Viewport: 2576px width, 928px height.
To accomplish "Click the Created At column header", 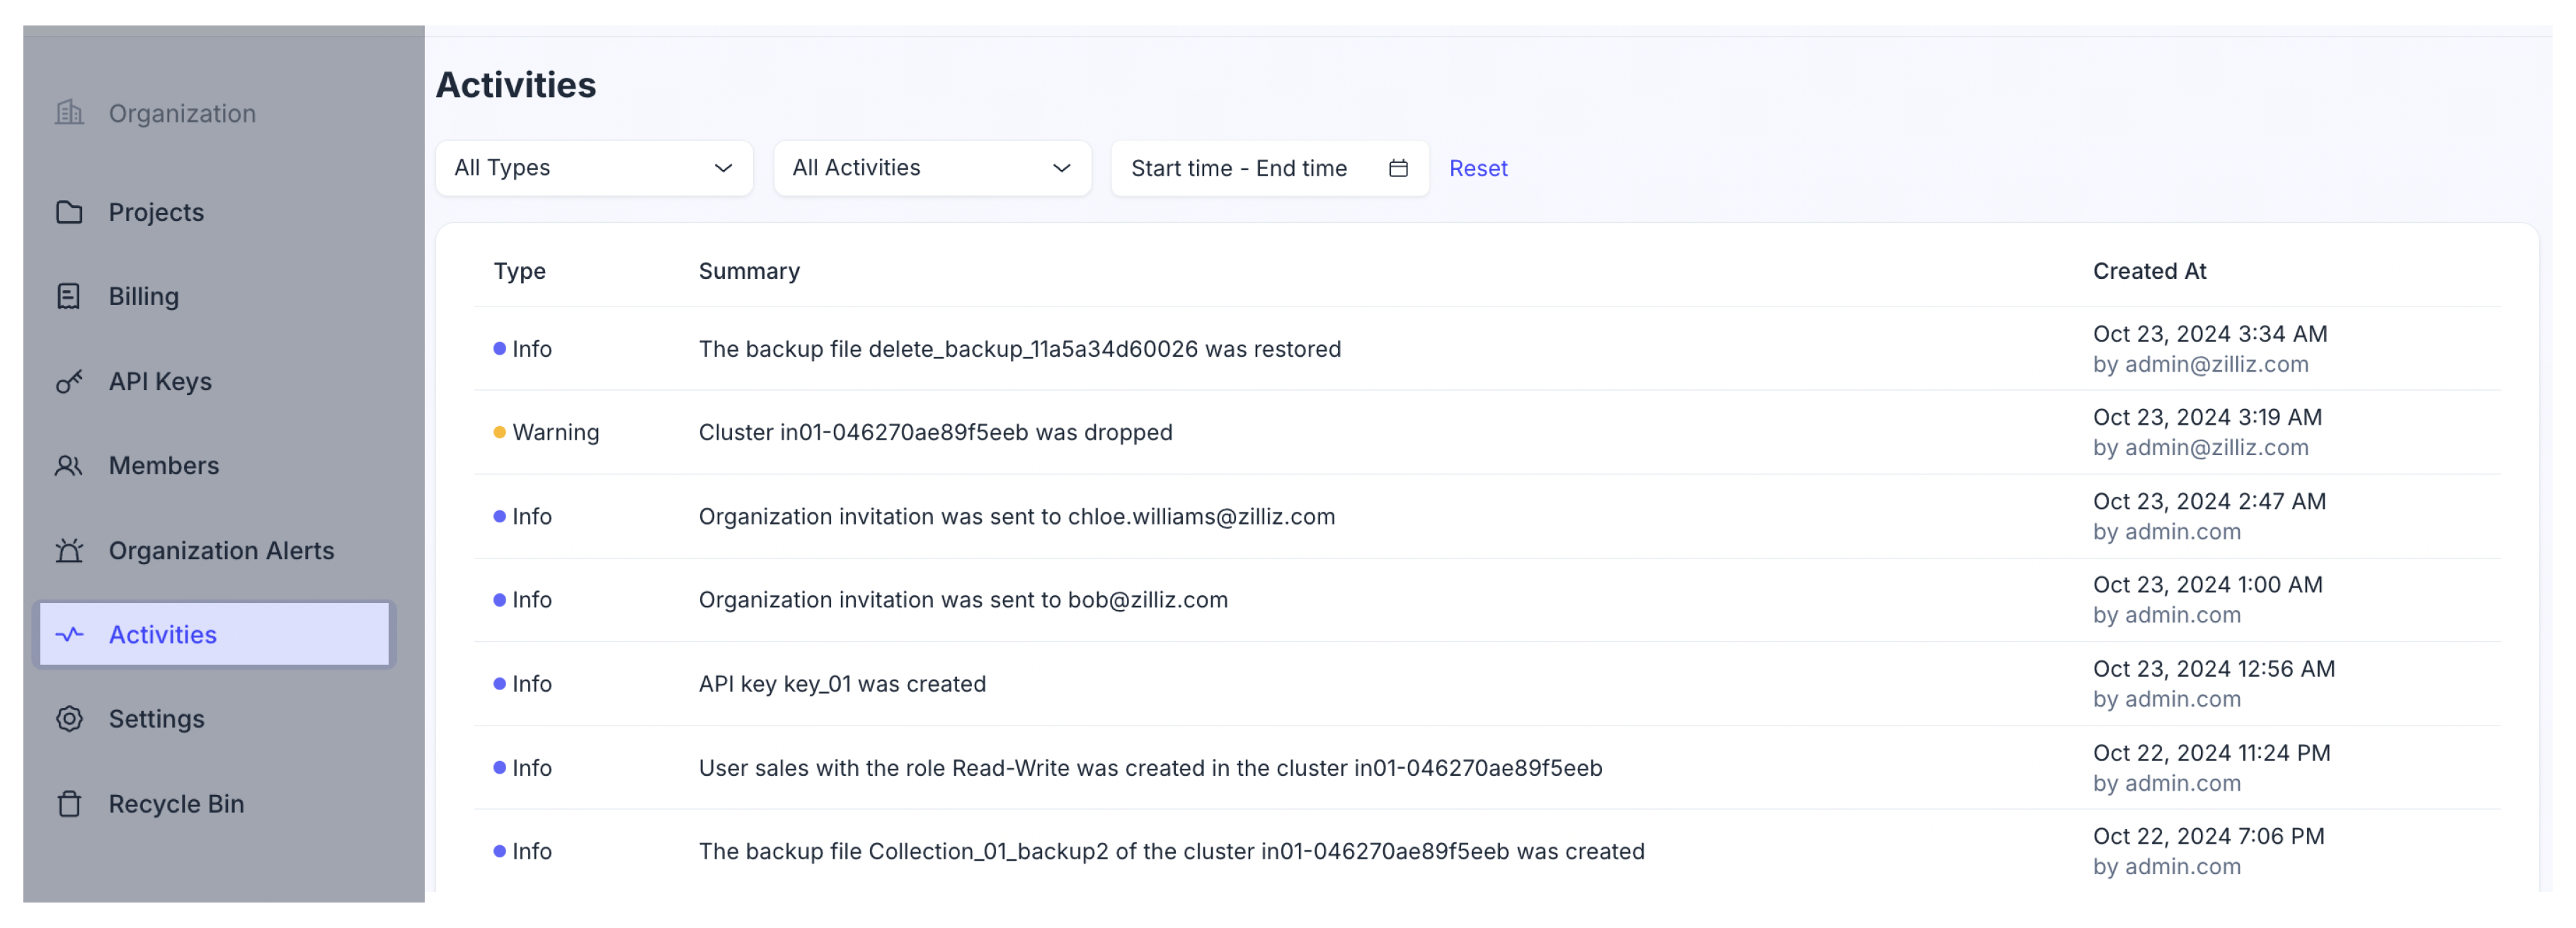I will (x=2149, y=270).
